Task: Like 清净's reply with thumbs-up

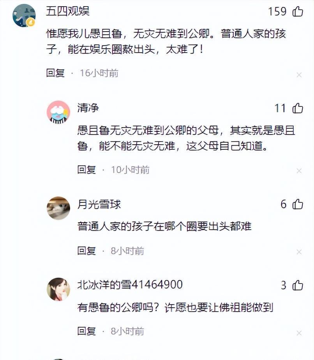Action: (298, 108)
